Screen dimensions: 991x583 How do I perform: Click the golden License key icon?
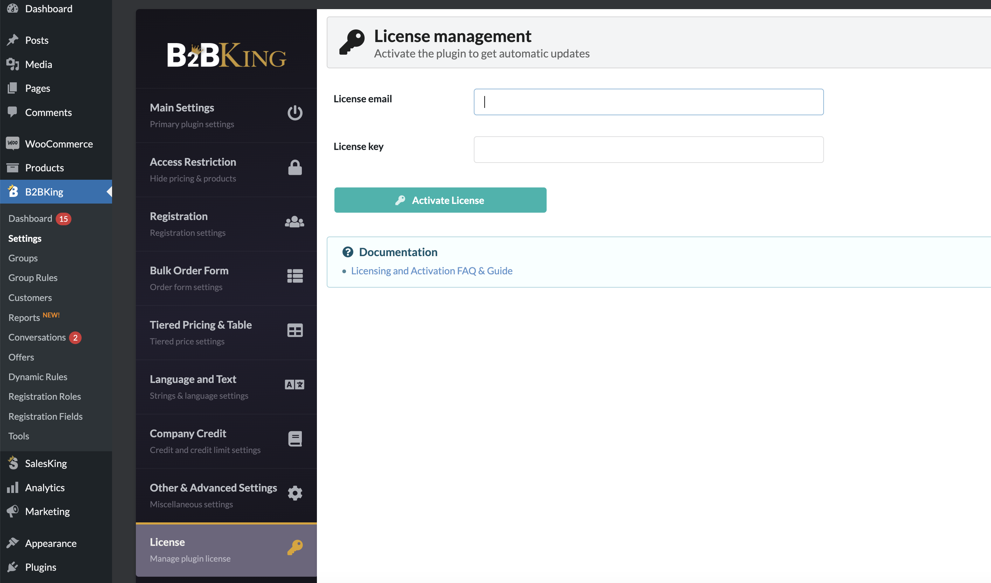pos(294,547)
